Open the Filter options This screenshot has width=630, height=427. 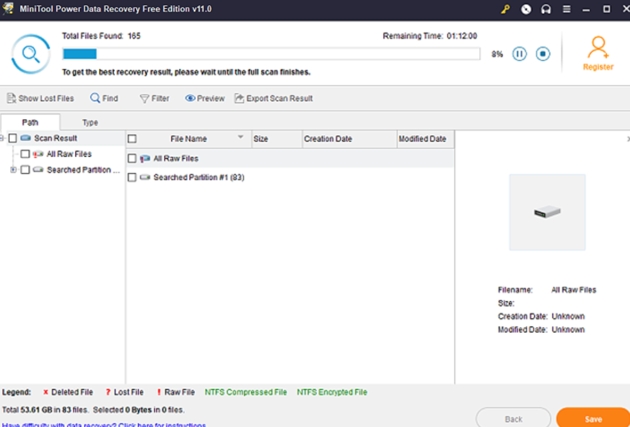[x=155, y=98]
